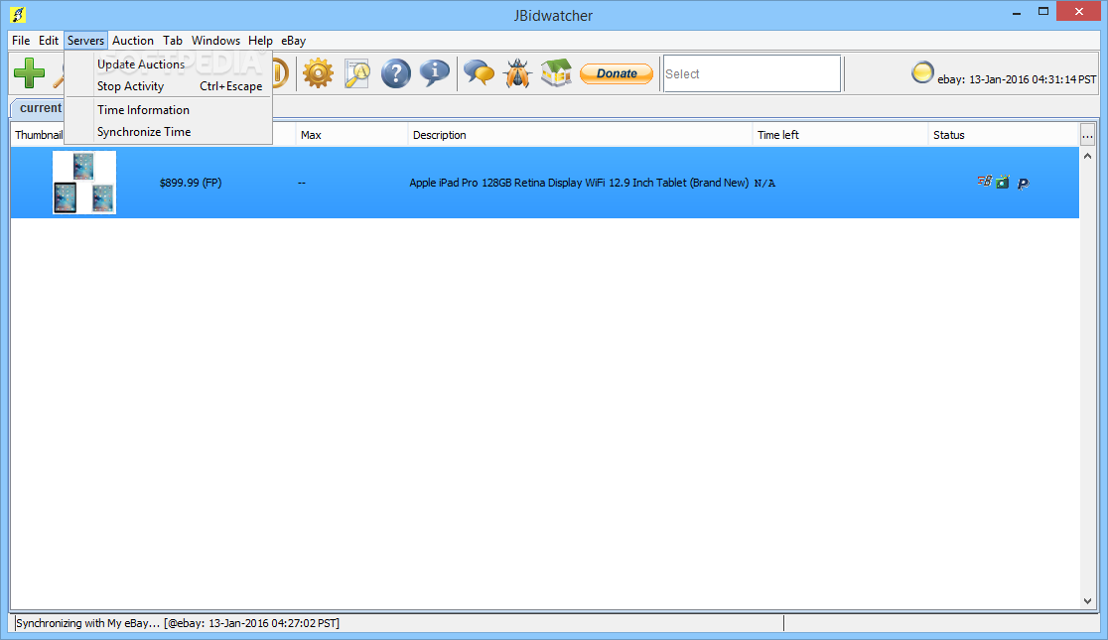The height and width of the screenshot is (640, 1108).
Task: Open the Edit menu
Action: (49, 41)
